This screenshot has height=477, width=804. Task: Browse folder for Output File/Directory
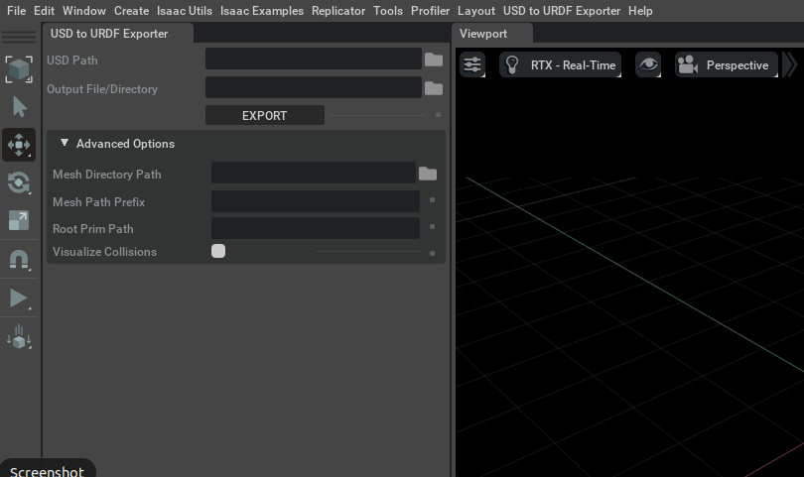point(434,88)
